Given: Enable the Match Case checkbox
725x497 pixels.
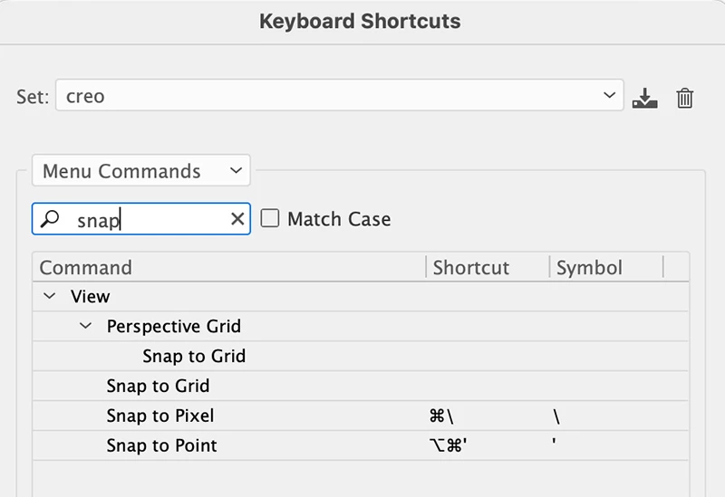Looking at the screenshot, I should coord(270,219).
